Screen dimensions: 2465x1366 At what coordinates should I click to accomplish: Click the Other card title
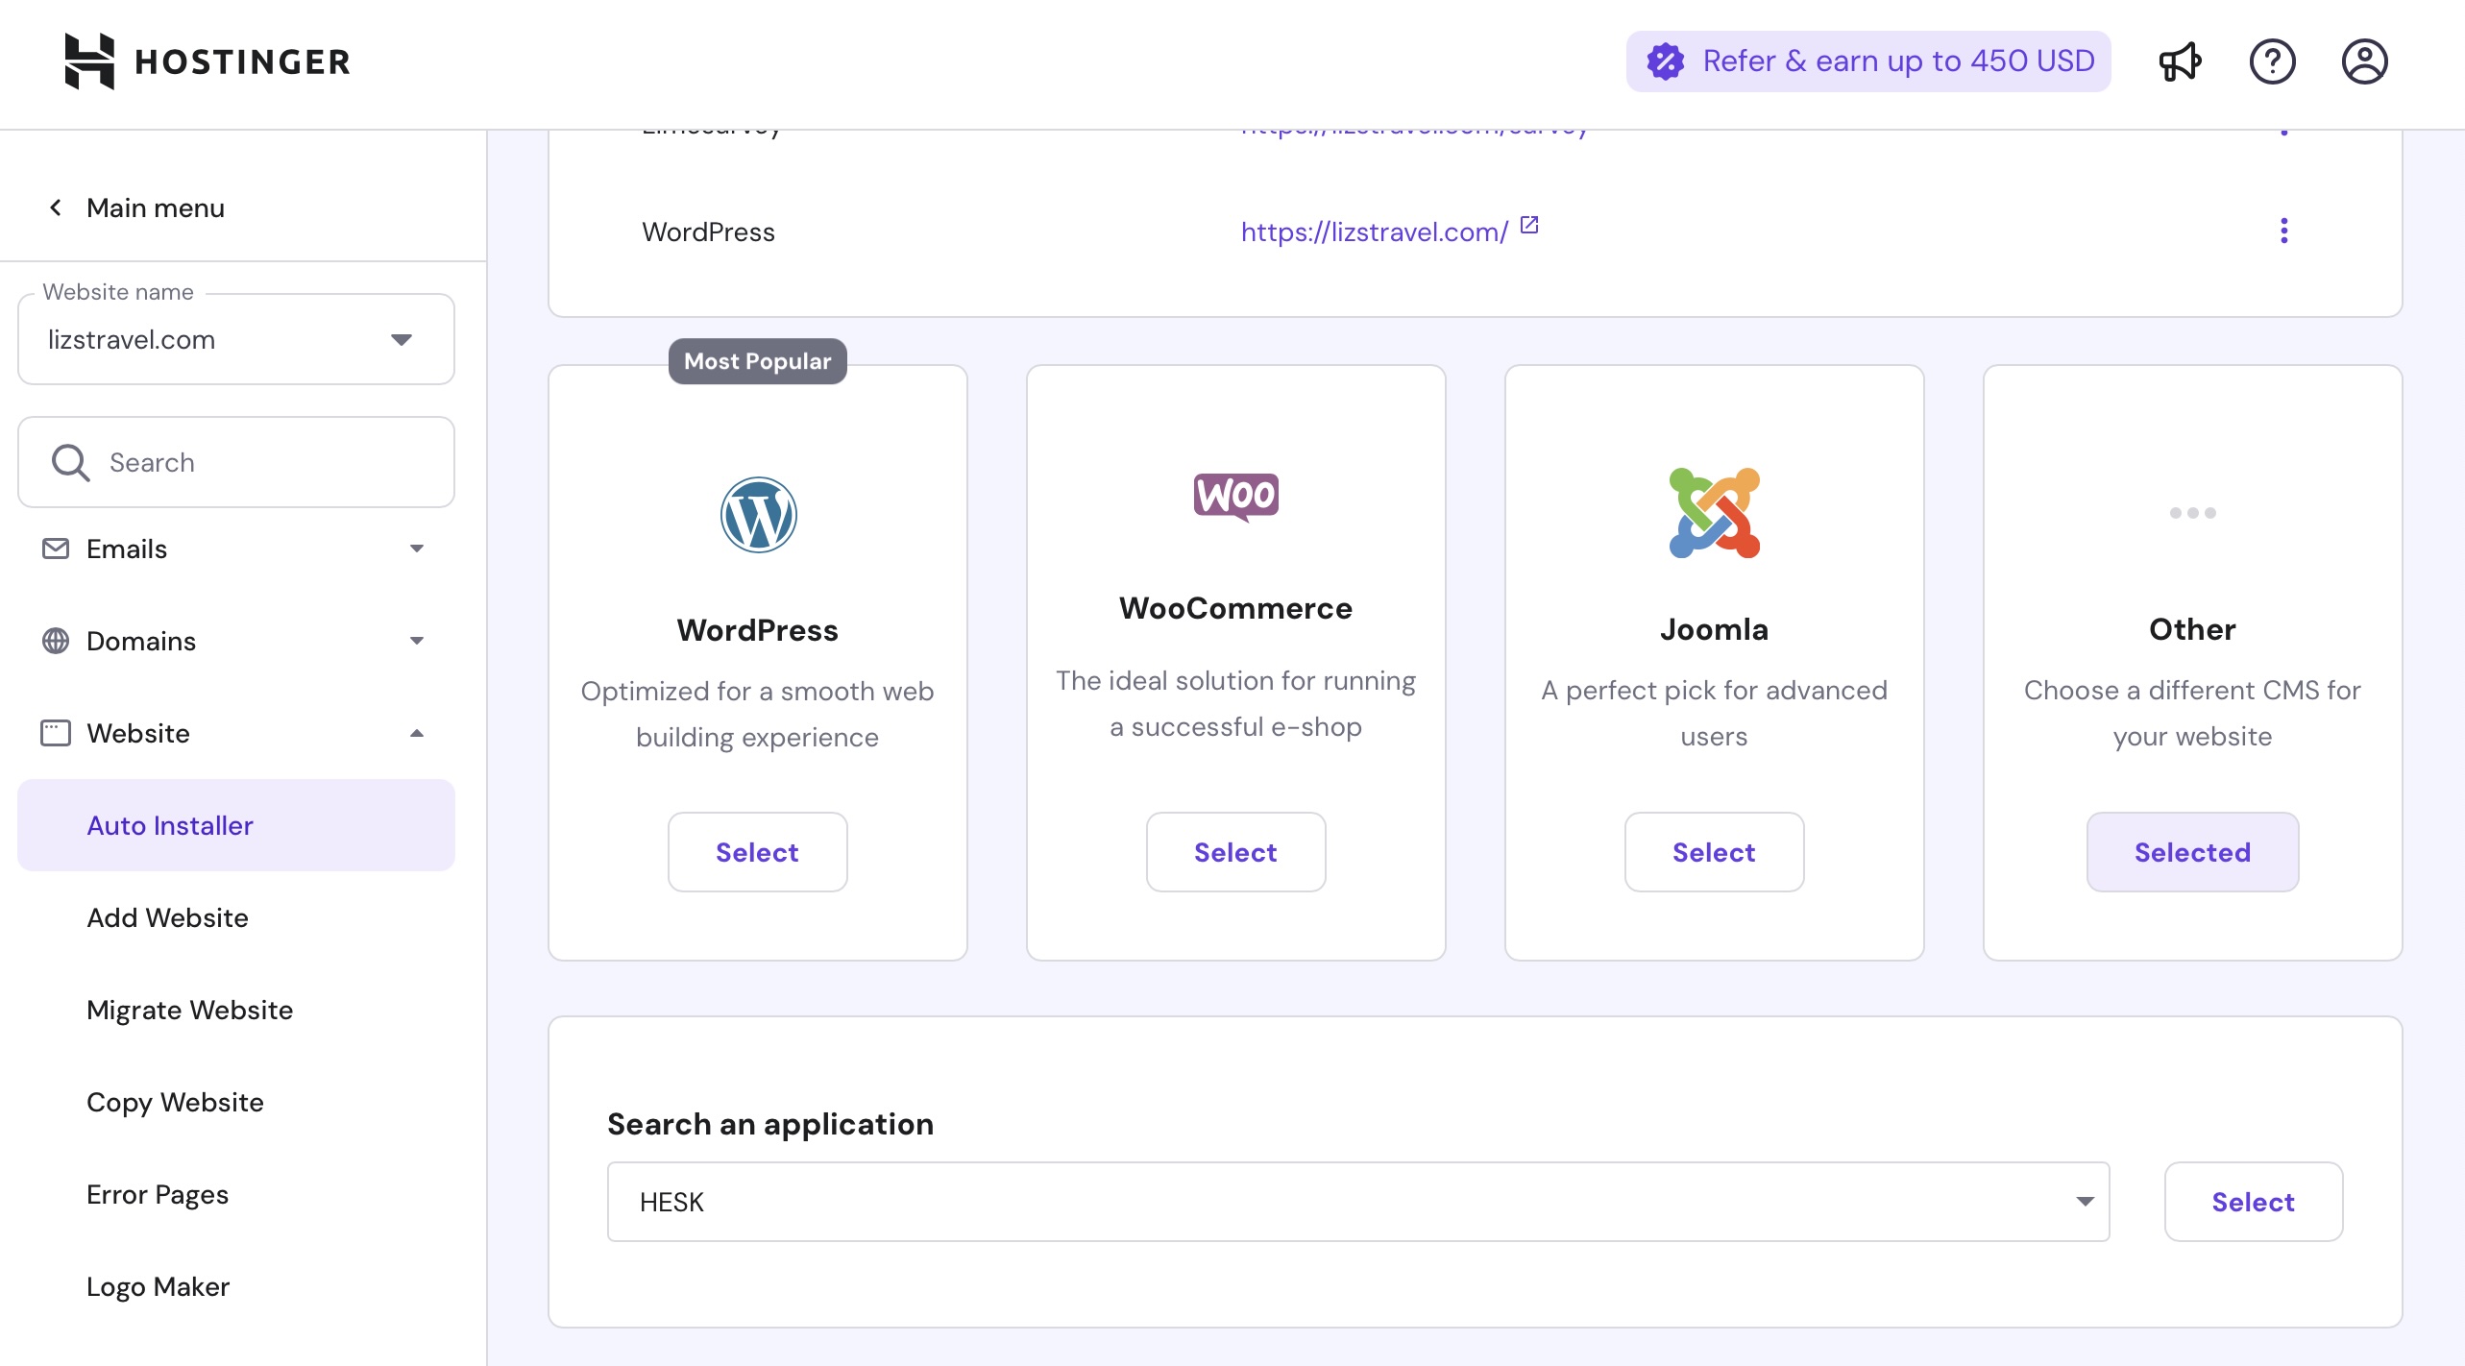tap(2192, 629)
